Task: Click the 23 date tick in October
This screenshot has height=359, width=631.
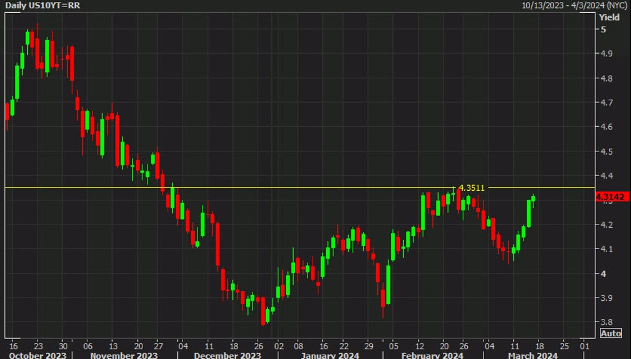Action: pos(38,346)
